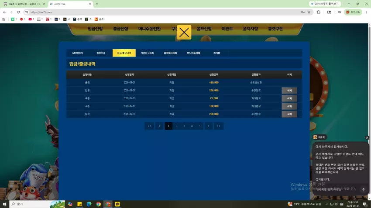Image resolution: width=371 pixels, height=208 pixels.
Task: Open the 룰렛쿠폰 menu
Action: [x=275, y=29]
